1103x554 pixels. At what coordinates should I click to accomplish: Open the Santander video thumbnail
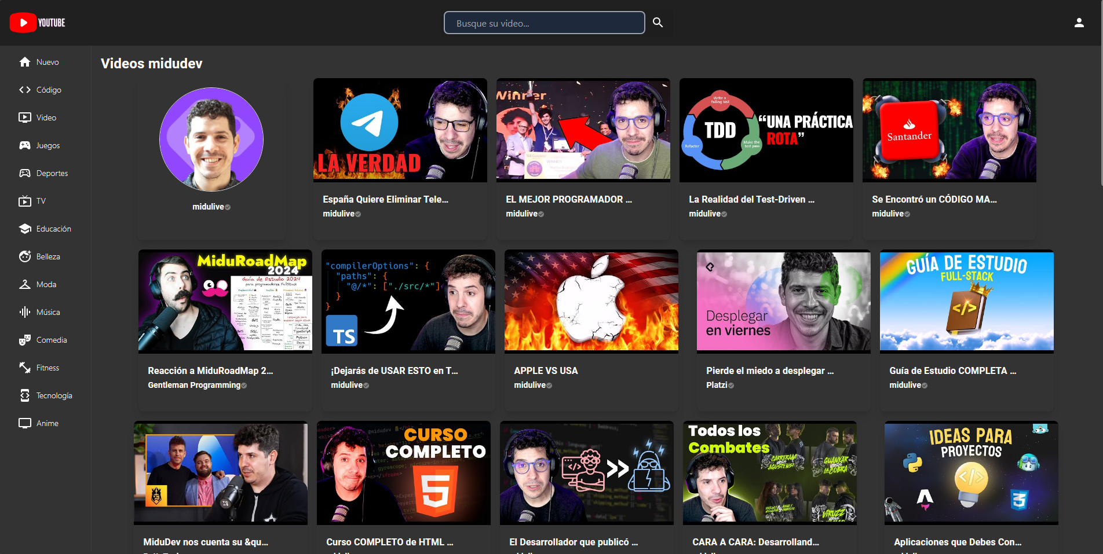(949, 130)
